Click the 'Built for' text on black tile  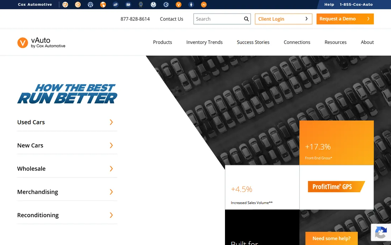pyautogui.click(x=245, y=243)
